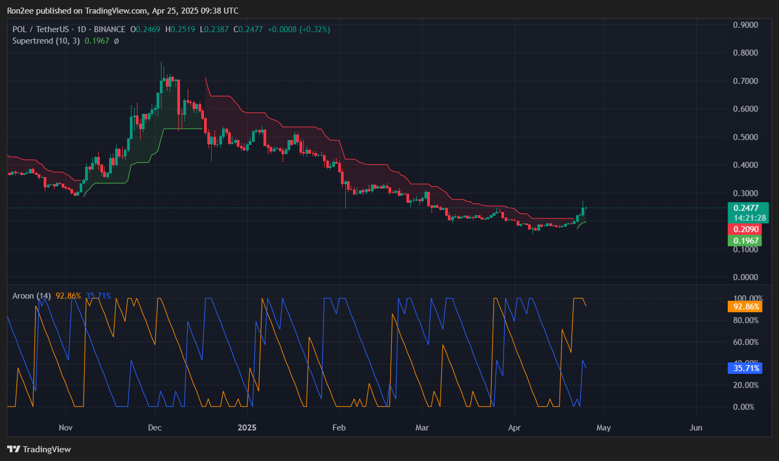
Task: Click the blue 35.71% Aroon Down tag
Action: (x=745, y=368)
